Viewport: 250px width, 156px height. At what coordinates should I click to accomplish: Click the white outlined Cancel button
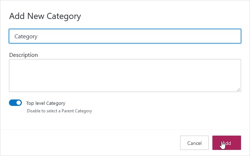[194, 143]
